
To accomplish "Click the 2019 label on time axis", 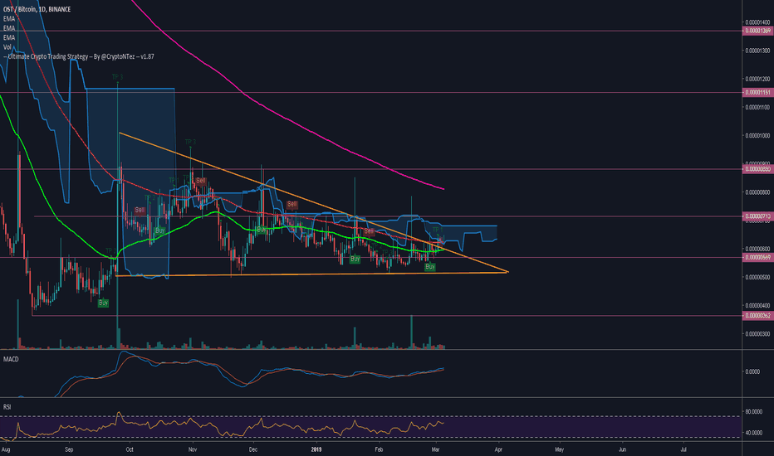I will 316,449.
